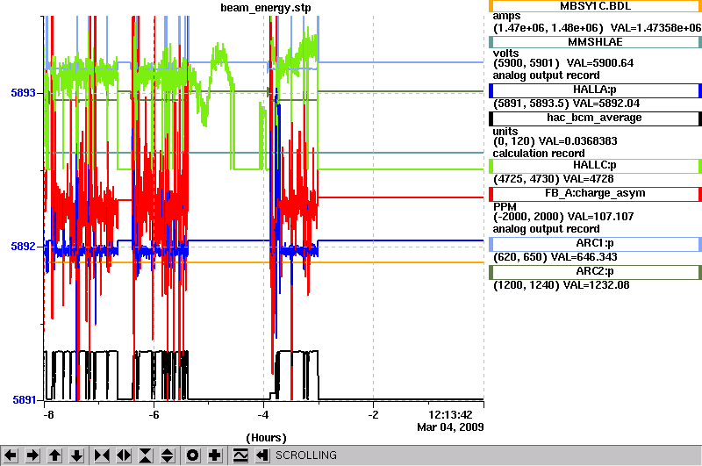The width and height of the screenshot is (702, 466).
Task: Pan the graph right with right arrow
Action: (x=32, y=455)
